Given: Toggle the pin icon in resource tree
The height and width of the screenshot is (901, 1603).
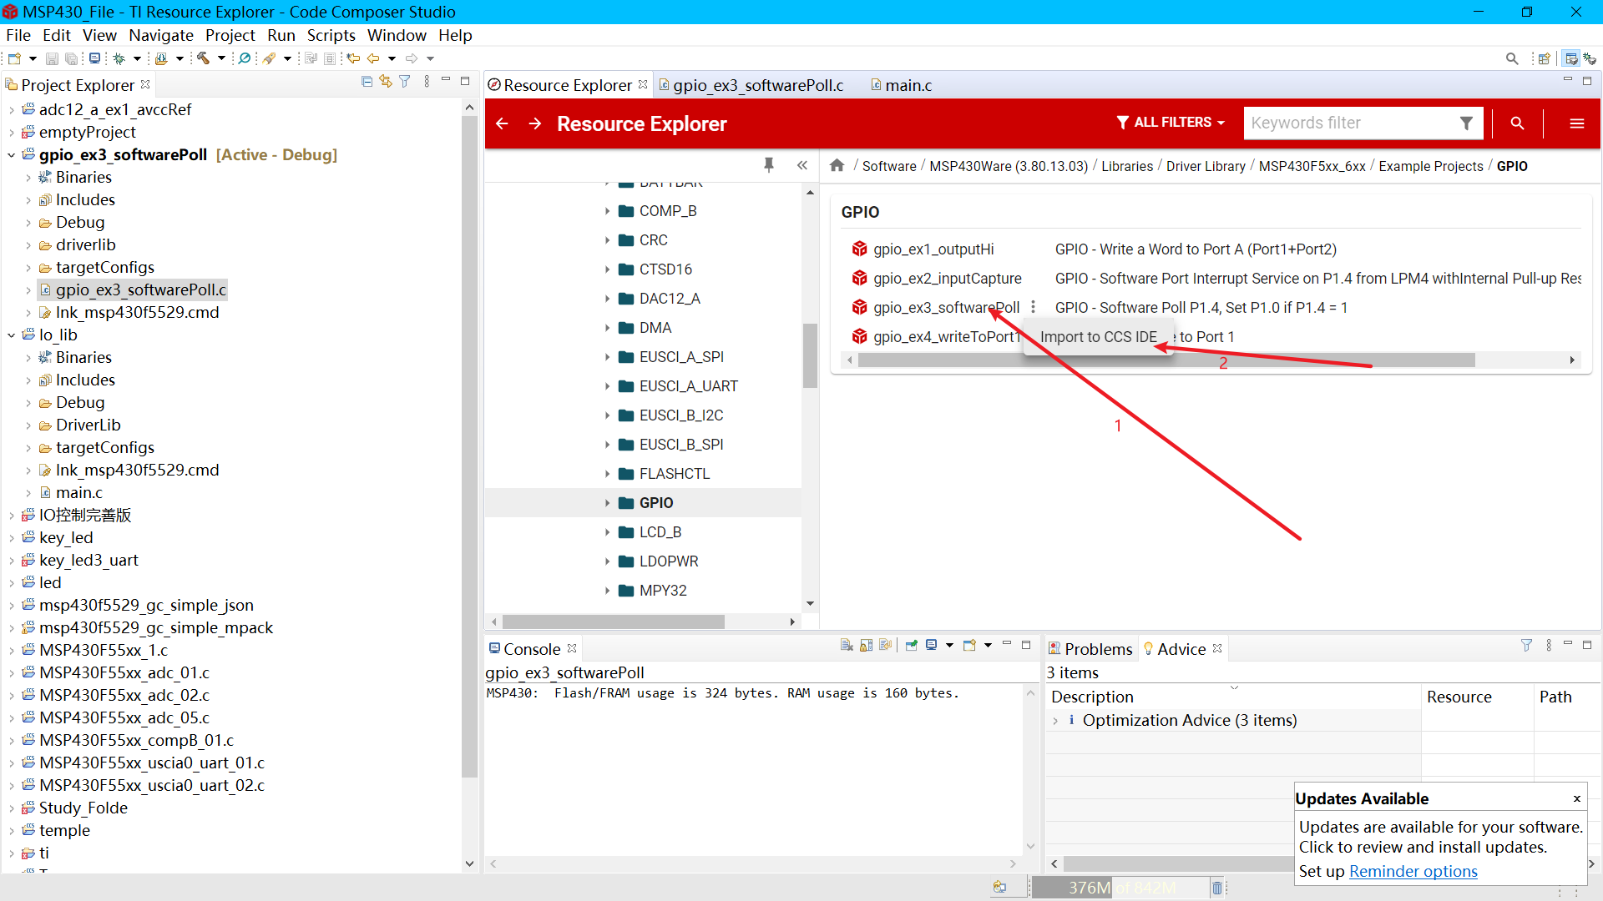Looking at the screenshot, I should 768,165.
